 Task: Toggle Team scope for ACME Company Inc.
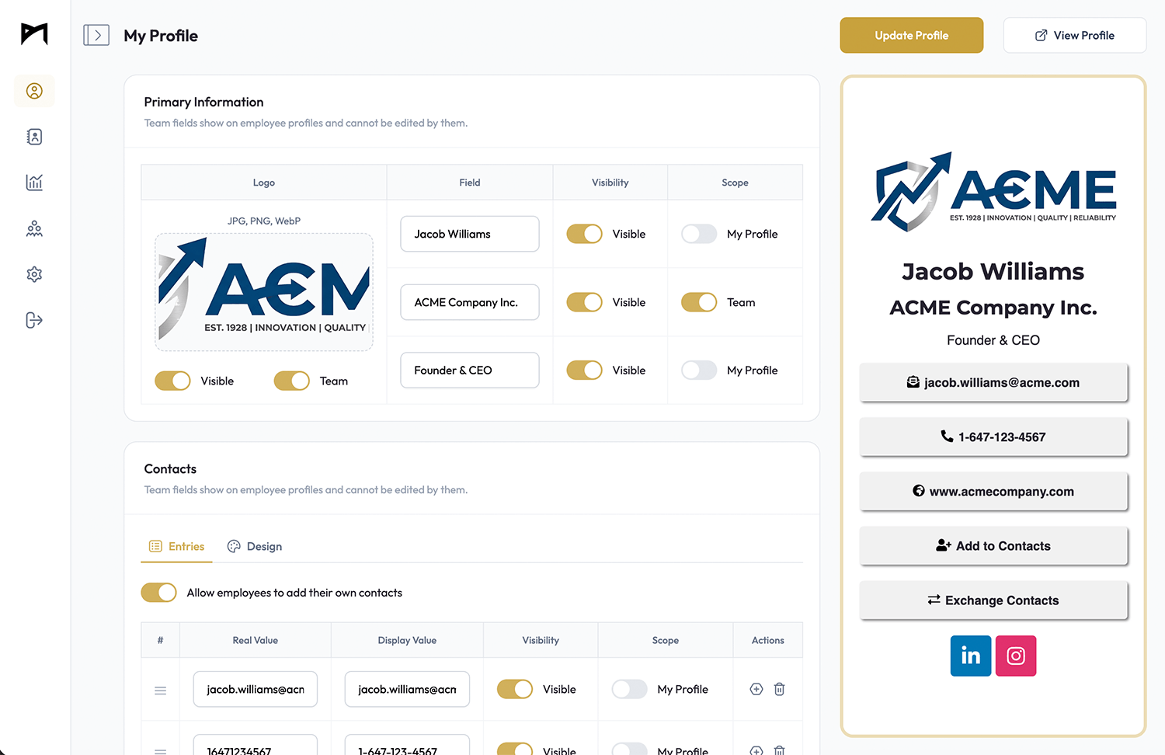[698, 302]
